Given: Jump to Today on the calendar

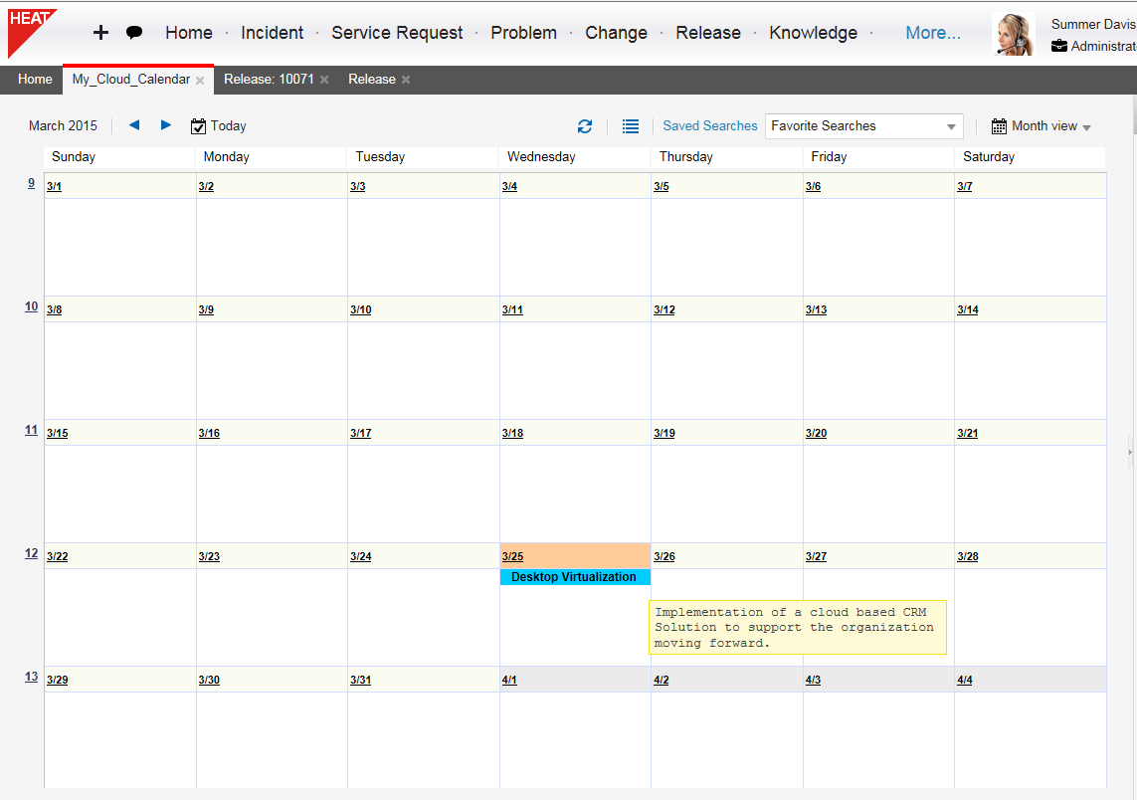Looking at the screenshot, I should [219, 126].
